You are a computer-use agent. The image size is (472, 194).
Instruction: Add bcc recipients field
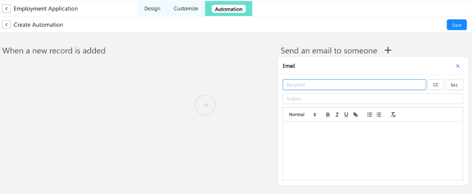tap(454, 85)
